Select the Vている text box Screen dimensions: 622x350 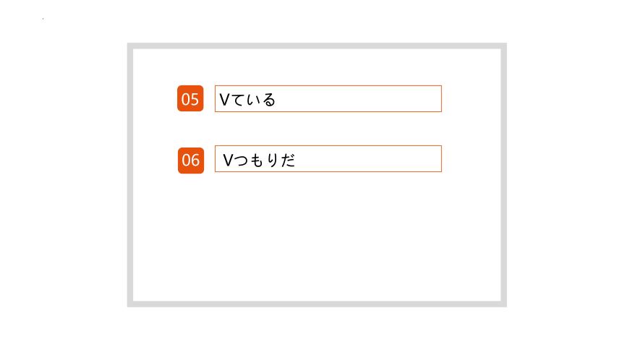click(x=328, y=98)
